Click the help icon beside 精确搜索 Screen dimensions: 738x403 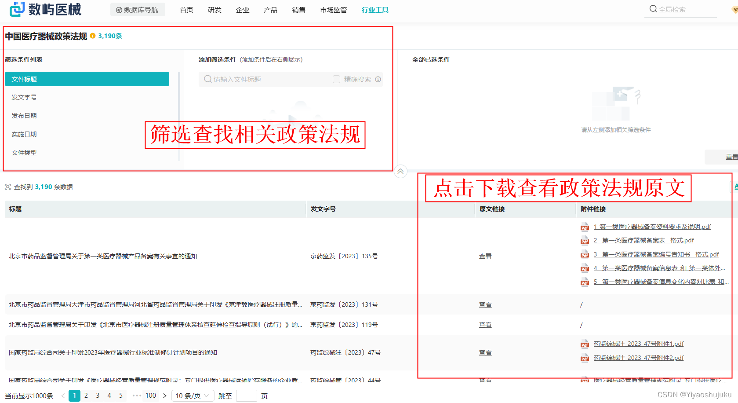[x=378, y=79]
